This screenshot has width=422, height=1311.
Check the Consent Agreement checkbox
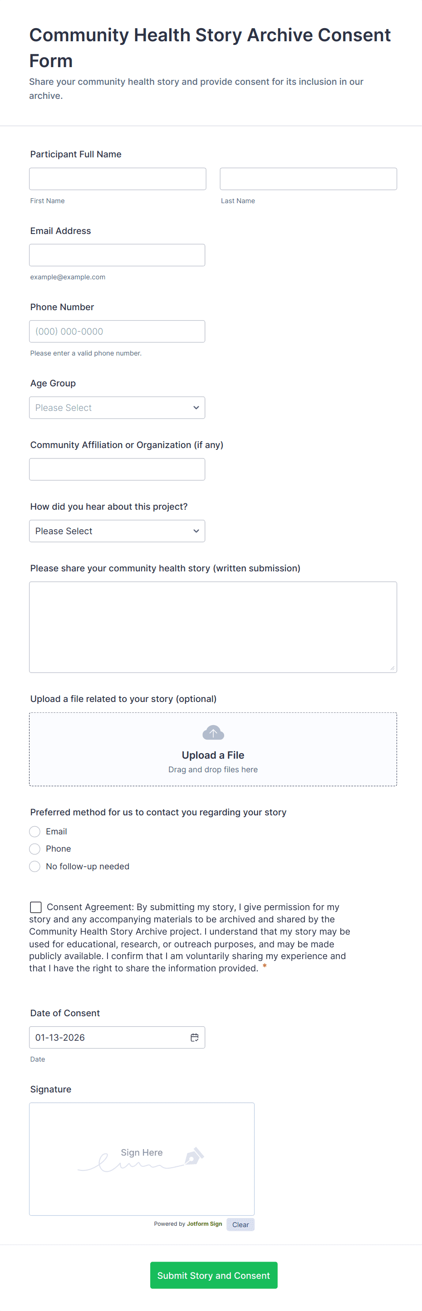pos(35,906)
